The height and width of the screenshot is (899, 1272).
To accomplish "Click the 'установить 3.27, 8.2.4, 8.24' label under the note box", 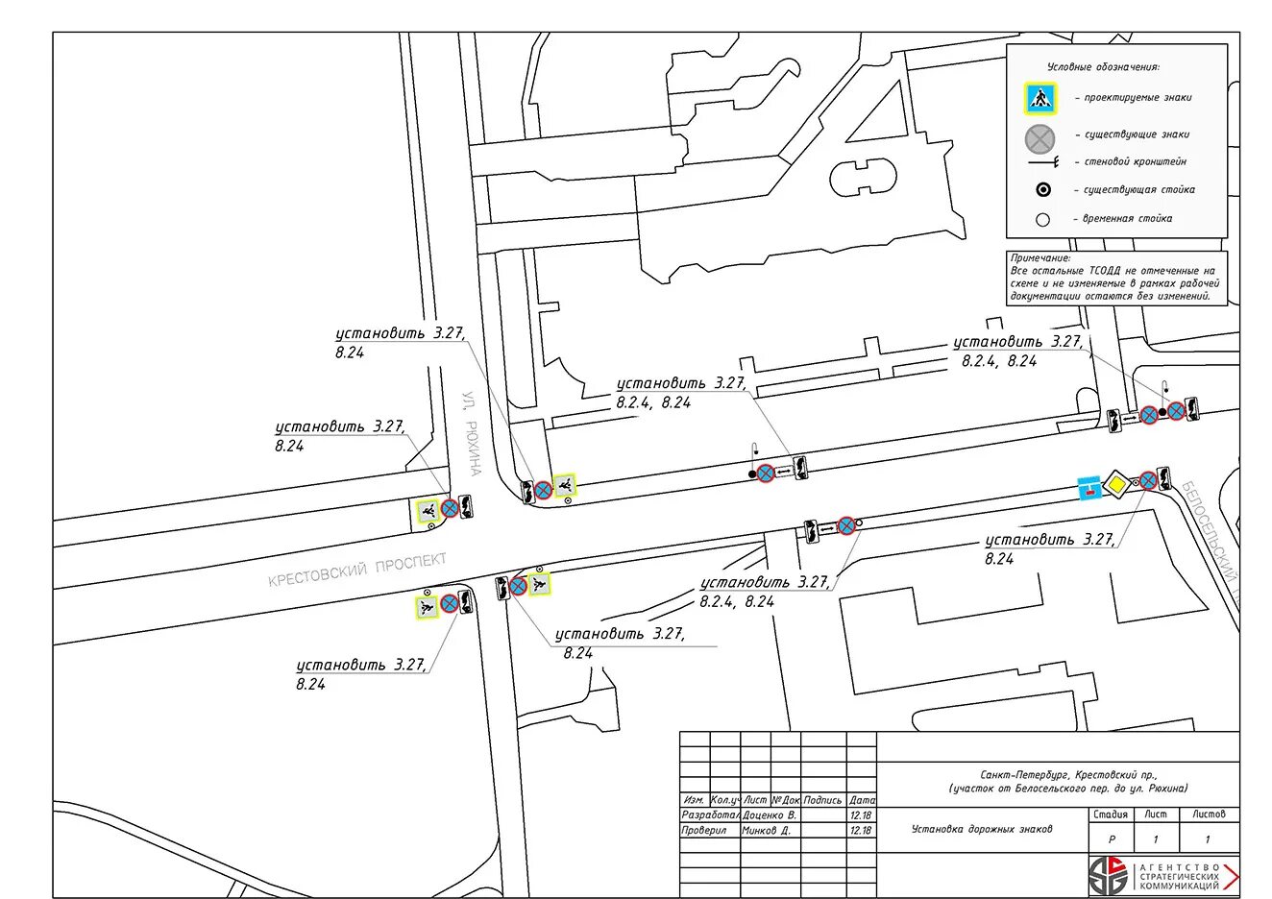I will [x=1018, y=352].
